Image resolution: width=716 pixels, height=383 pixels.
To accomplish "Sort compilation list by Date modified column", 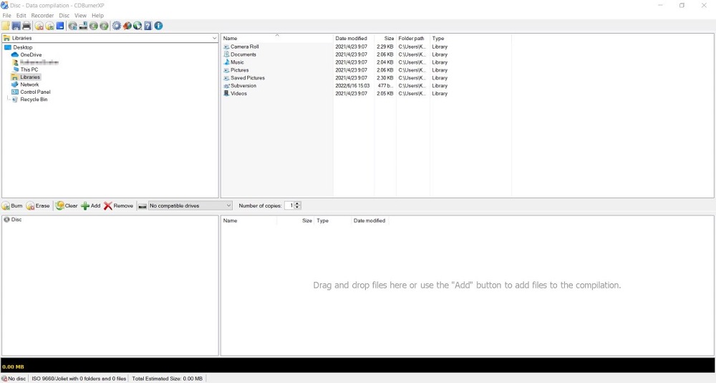I will pyautogui.click(x=369, y=220).
